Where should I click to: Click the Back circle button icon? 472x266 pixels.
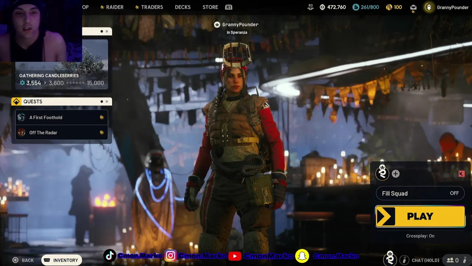(x=15, y=260)
